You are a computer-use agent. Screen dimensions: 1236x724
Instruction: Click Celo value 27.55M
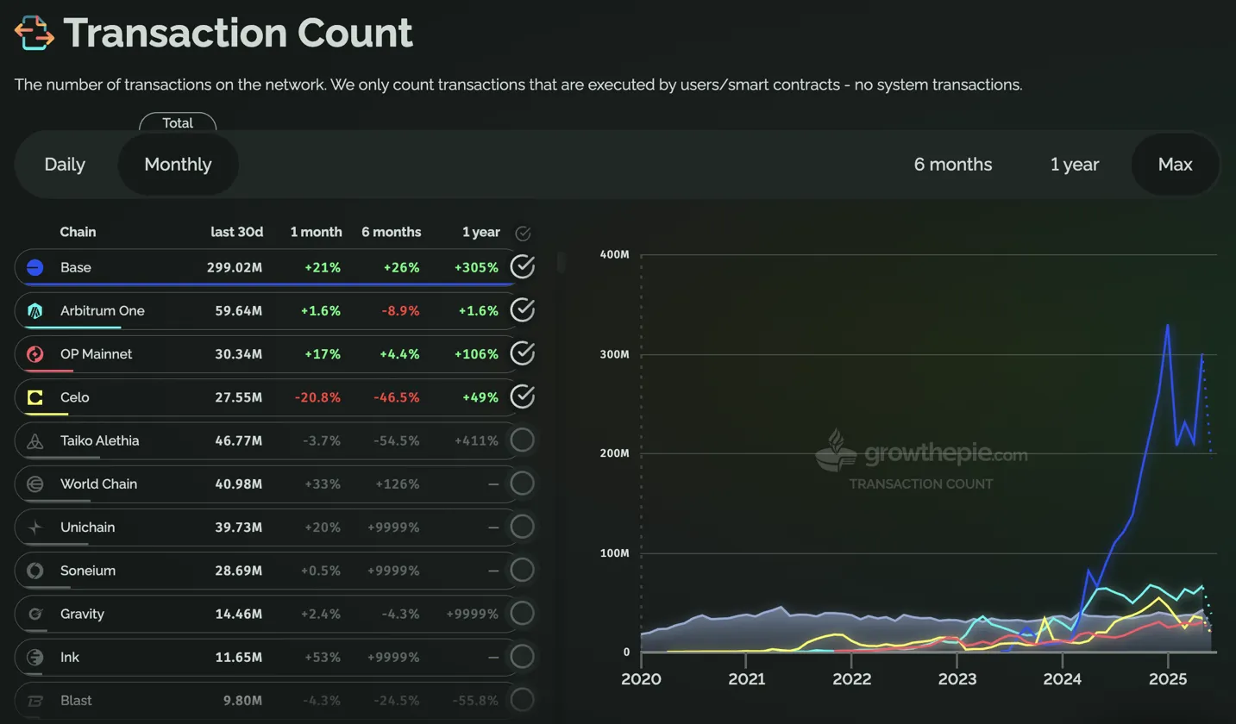[239, 397]
